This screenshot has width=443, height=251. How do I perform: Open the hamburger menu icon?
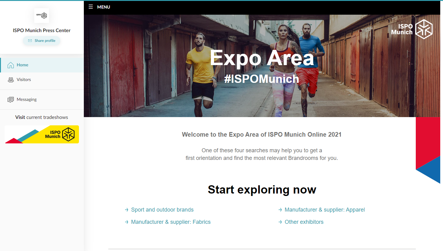[91, 7]
